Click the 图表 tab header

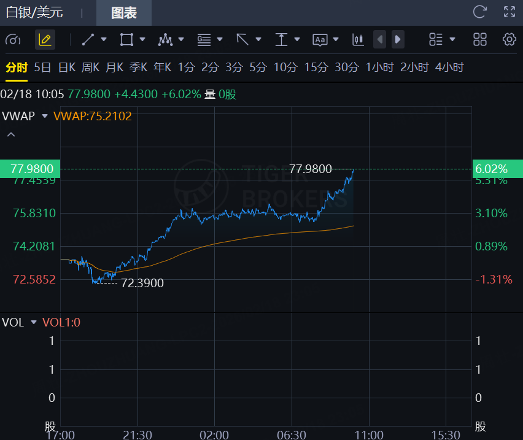pyautogui.click(x=124, y=13)
